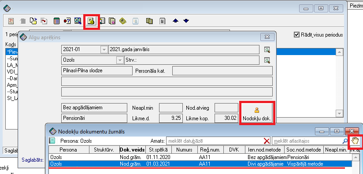363x174 pixels.
Task: Click the blue magnifier in meklēt atlasītajos
Action: pos(345,141)
